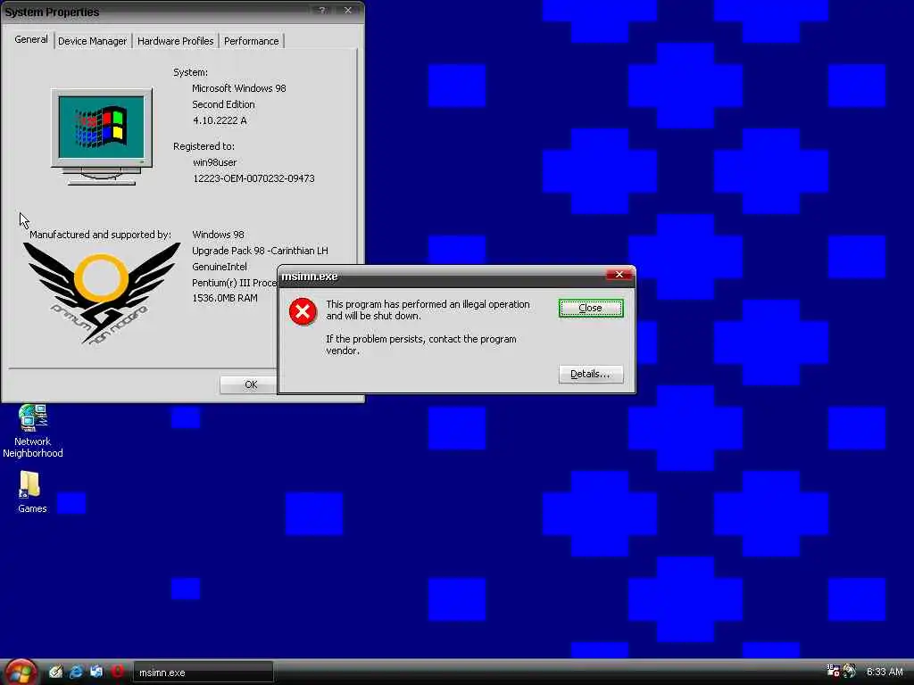The height and width of the screenshot is (685, 914).
Task: Click the 'System:' label
Action: (191, 73)
